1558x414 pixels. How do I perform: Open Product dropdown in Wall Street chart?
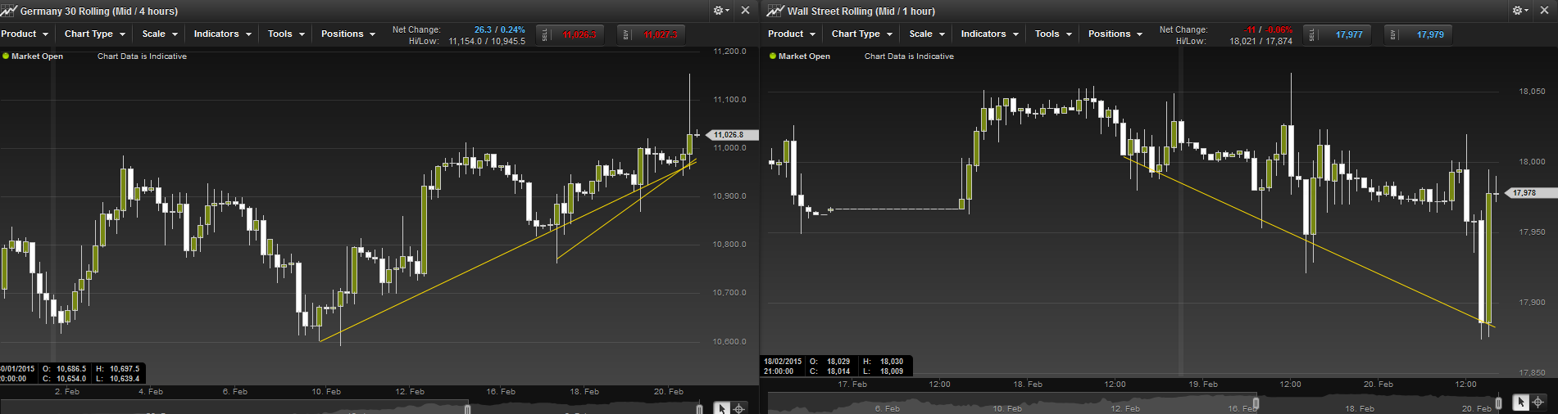pos(792,34)
